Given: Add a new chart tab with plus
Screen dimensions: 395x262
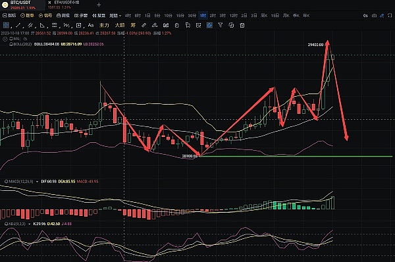Looking at the screenshot, I should click(99, 5).
